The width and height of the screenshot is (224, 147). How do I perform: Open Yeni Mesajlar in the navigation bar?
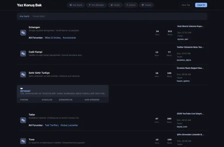[96, 5]
